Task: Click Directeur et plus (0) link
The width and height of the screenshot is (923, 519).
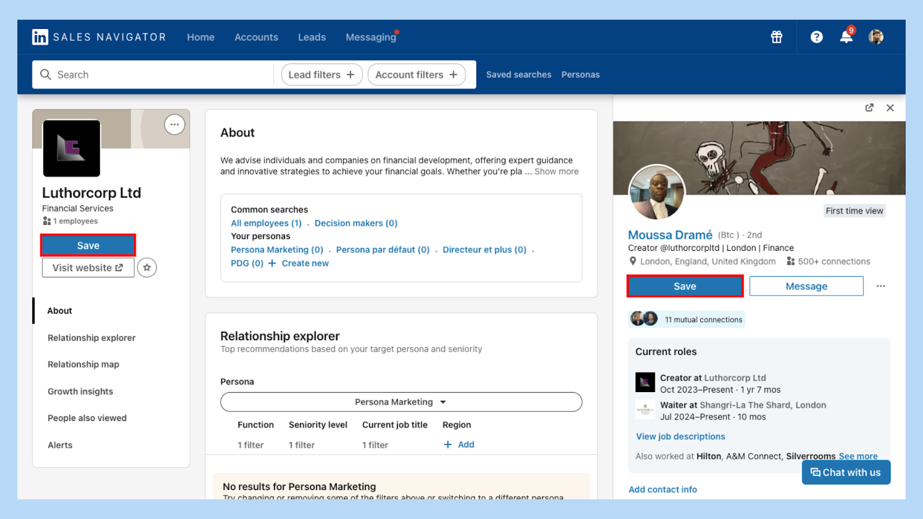Action: 485,250
